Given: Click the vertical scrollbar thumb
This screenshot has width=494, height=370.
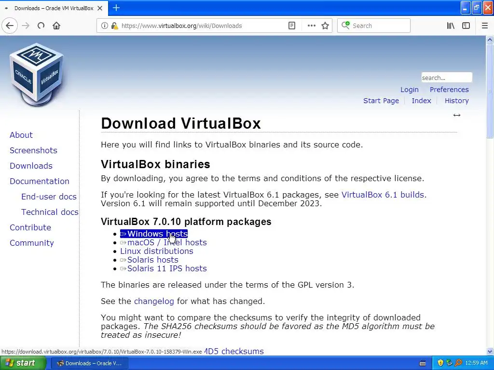Looking at the screenshot, I should point(490,91).
